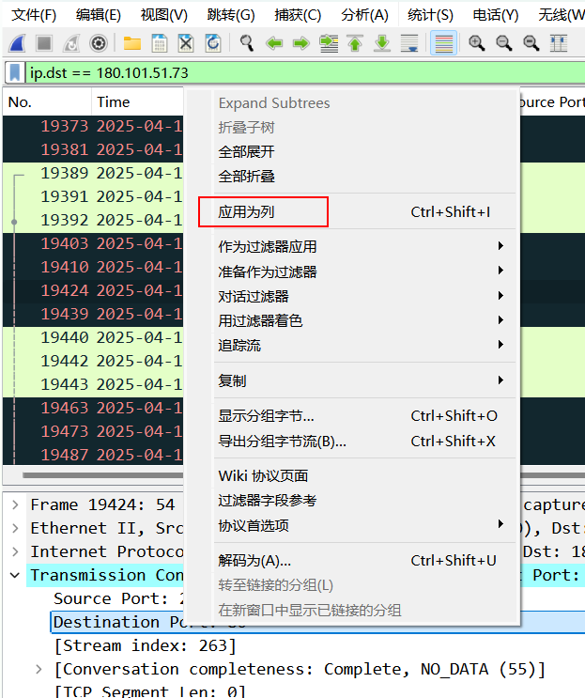Open the 统计(S) menu
Screen dimensions: 585x698
click(430, 15)
